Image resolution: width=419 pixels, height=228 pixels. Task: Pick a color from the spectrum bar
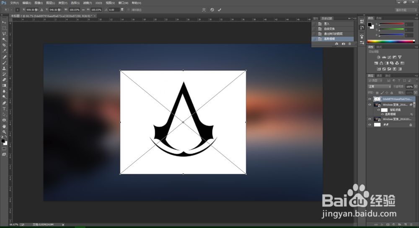tap(391, 41)
